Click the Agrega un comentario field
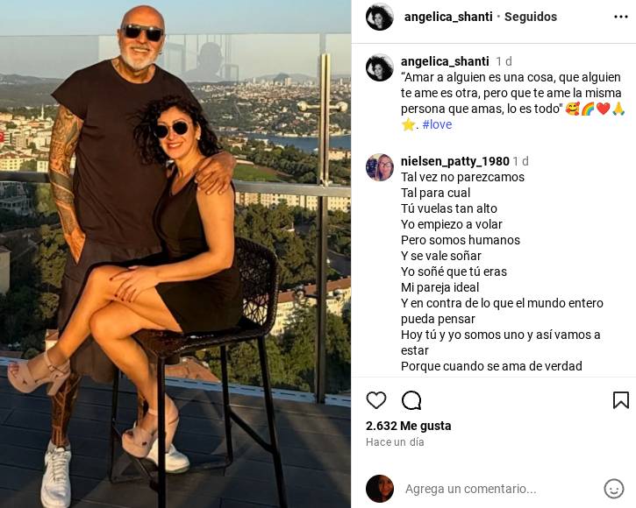636x508 pixels. [x=470, y=489]
